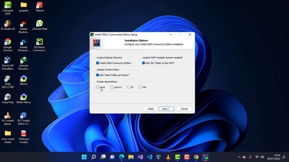Go back with the Back button

150,109
